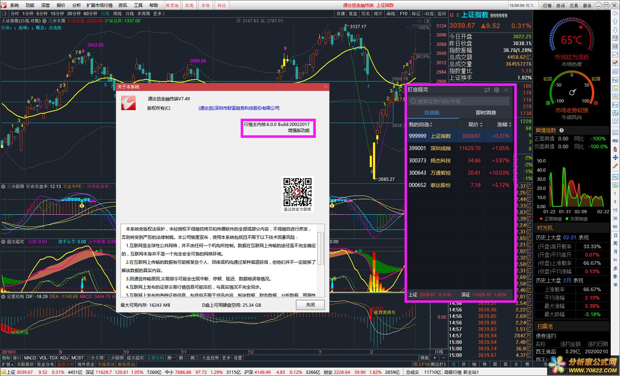Open 深圳市财富趋势科技 company link
The image size is (620, 376).
coord(239,108)
